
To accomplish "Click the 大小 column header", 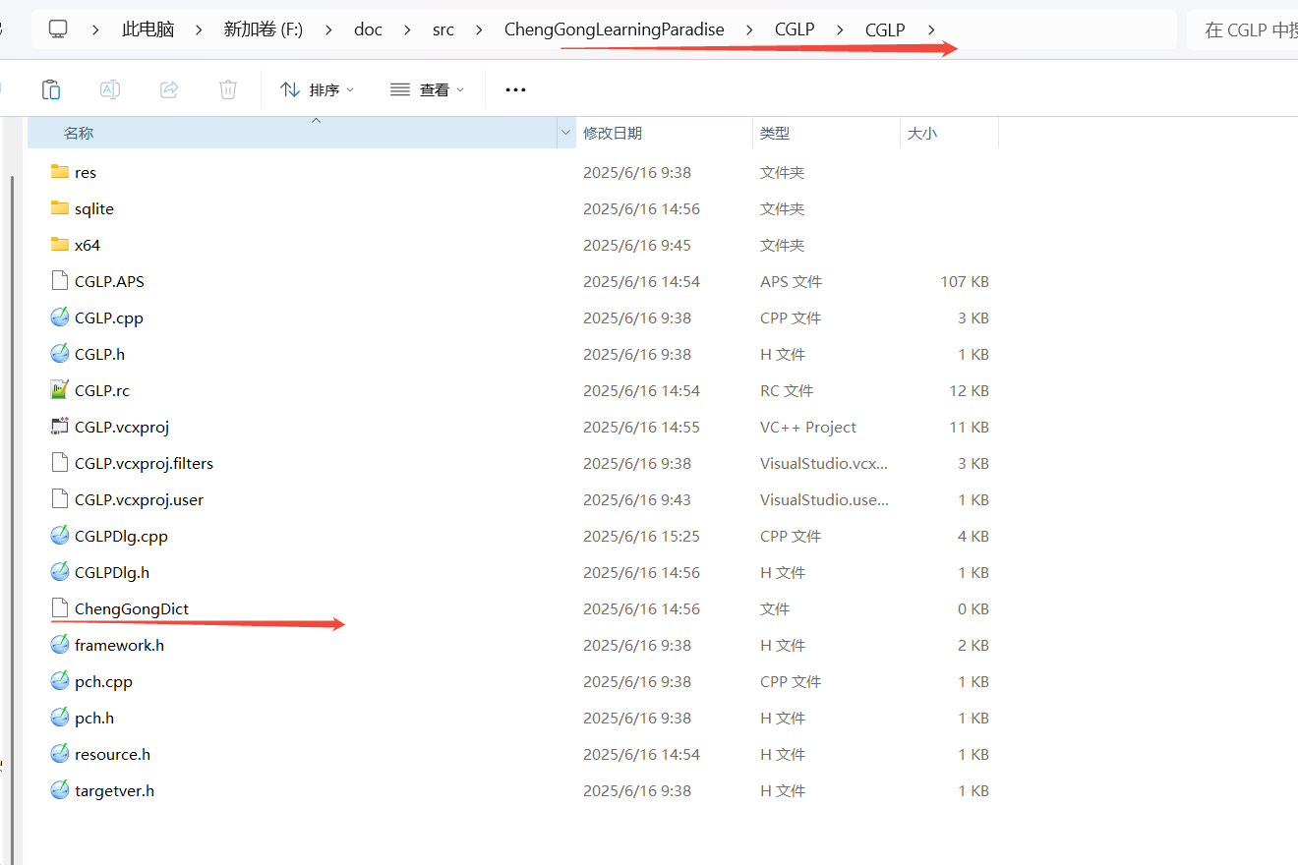I will pos(922,132).
